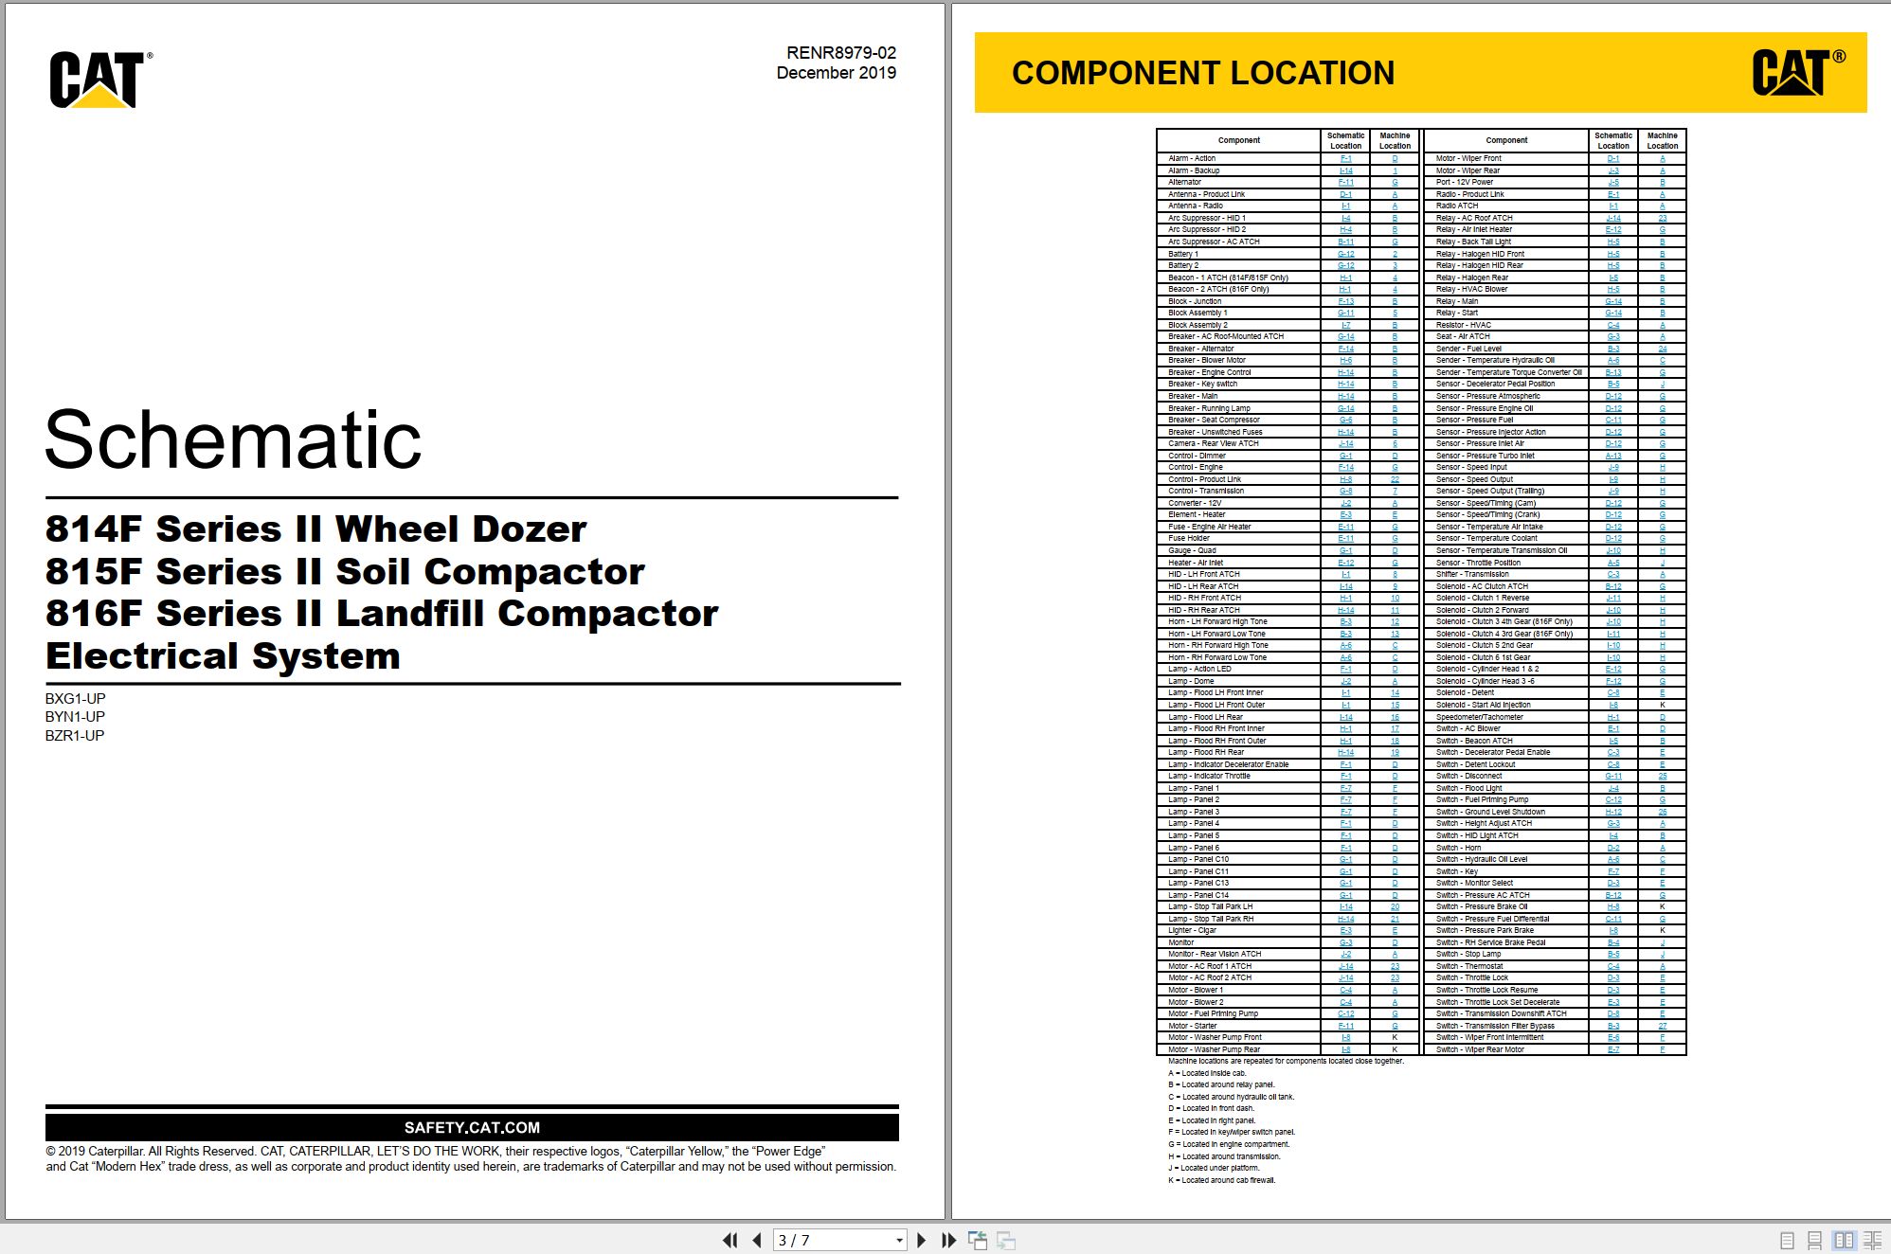1891x1254 pixels.
Task: Open schematic location for Motor - Wiper Front
Action: point(1612,159)
